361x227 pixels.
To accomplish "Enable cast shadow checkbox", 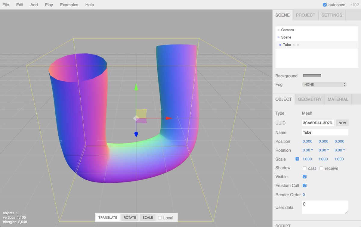I will click(305, 168).
